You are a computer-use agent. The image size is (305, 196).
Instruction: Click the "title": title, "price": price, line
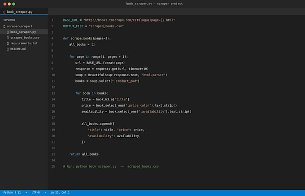click(116, 130)
